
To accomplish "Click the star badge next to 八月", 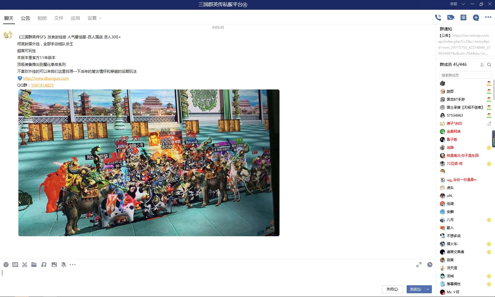I will coord(489,220).
